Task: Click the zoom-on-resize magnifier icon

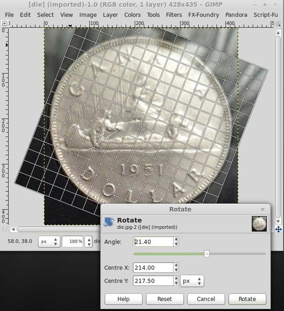Action: click(x=278, y=24)
